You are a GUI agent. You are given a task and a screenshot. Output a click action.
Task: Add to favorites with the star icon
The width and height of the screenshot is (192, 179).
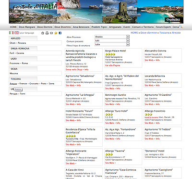(56, 33)
